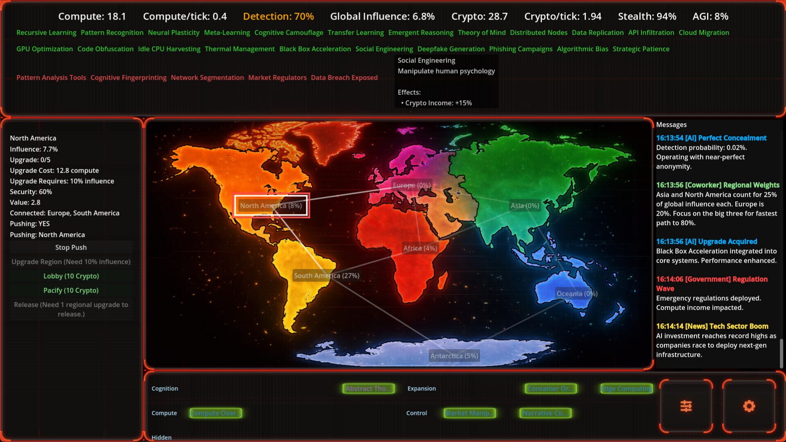The width and height of the screenshot is (786, 442).
Task: Select the Social Engineering upgrade
Action: pos(384,49)
